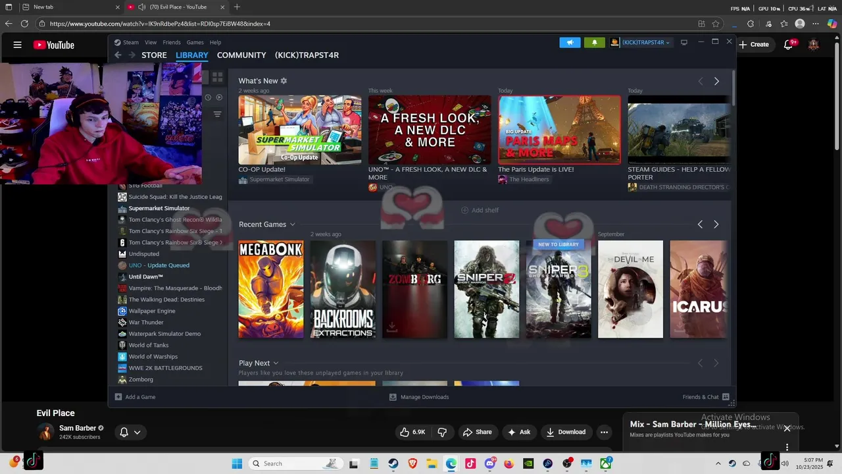Click YouTube Create button
Viewport: 842px width, 474px height.
coord(754,45)
